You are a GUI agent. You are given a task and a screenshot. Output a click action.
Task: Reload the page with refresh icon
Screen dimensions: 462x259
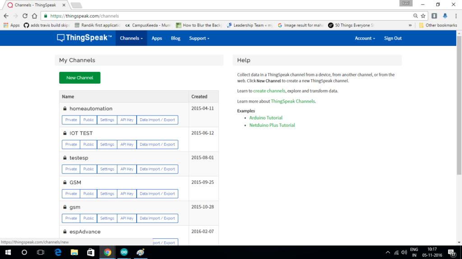pyautogui.click(x=25, y=16)
